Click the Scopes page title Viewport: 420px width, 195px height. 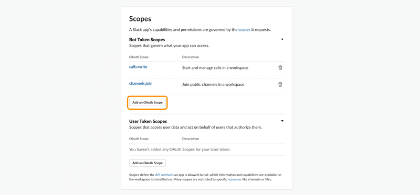point(140,19)
